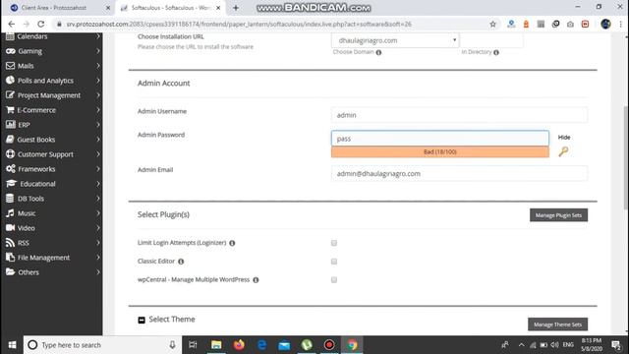629x354 pixels.
Task: Show info for In Directory
Action: pyautogui.click(x=496, y=52)
